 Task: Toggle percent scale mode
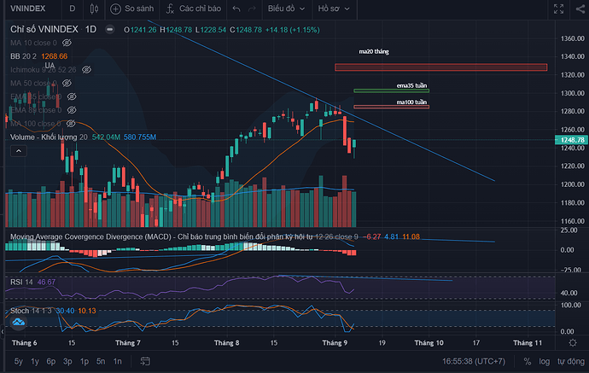(528, 361)
